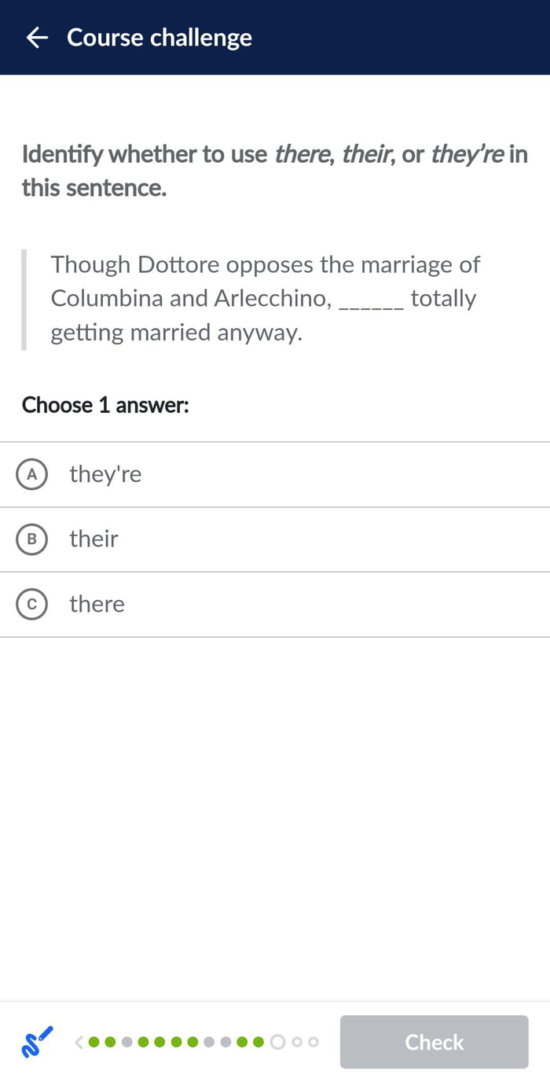
Task: Choose the answer text "their"
Action: pos(93,539)
